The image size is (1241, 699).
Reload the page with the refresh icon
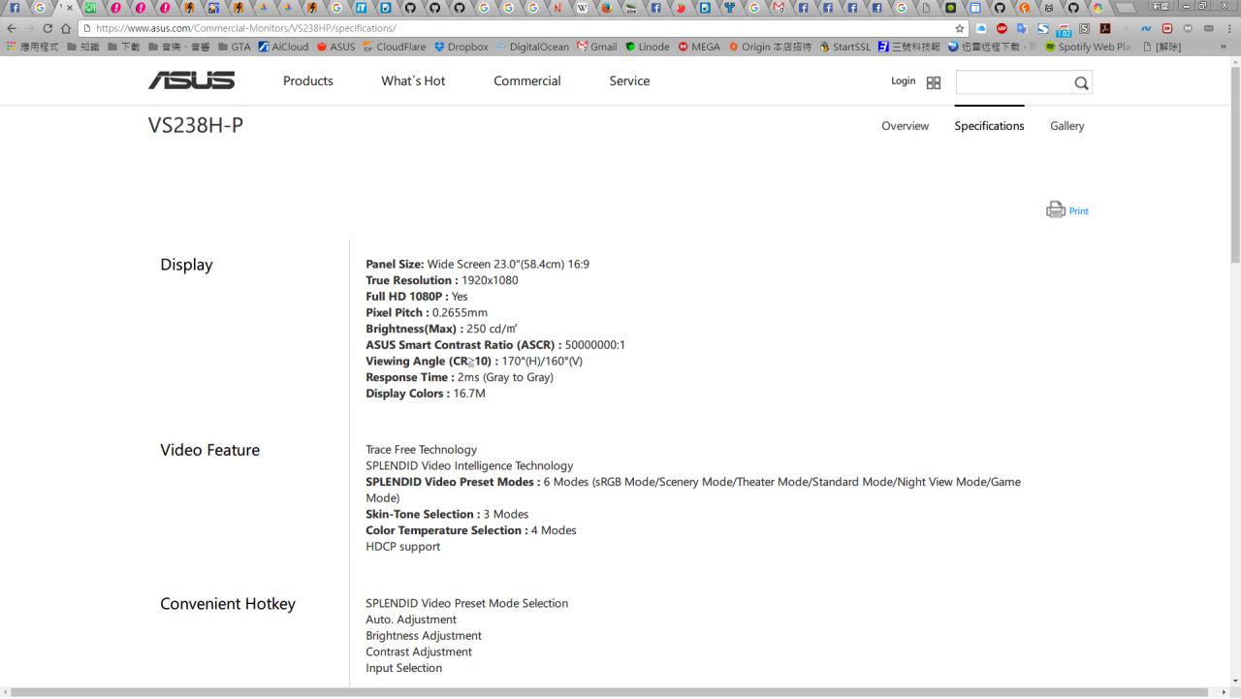pos(48,28)
